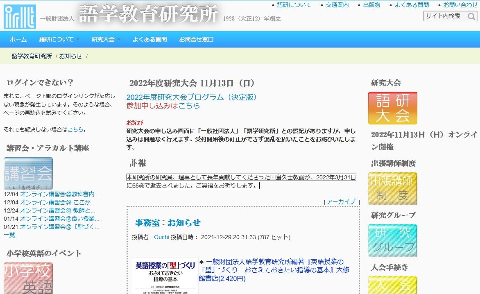This screenshot has width=480, height=294.
Task: Click the search magnifier icon
Action: tap(472, 17)
